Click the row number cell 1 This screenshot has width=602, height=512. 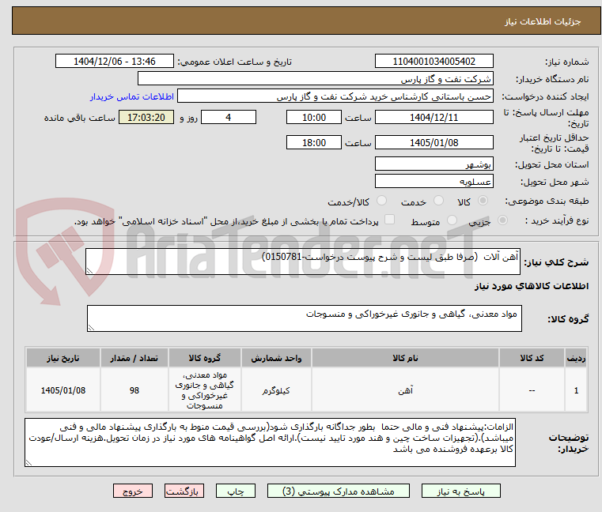[x=576, y=390]
